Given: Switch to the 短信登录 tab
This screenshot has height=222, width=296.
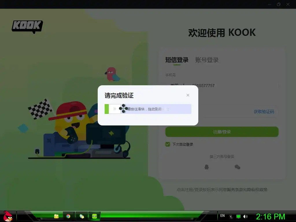Looking at the screenshot, I should coord(177,60).
